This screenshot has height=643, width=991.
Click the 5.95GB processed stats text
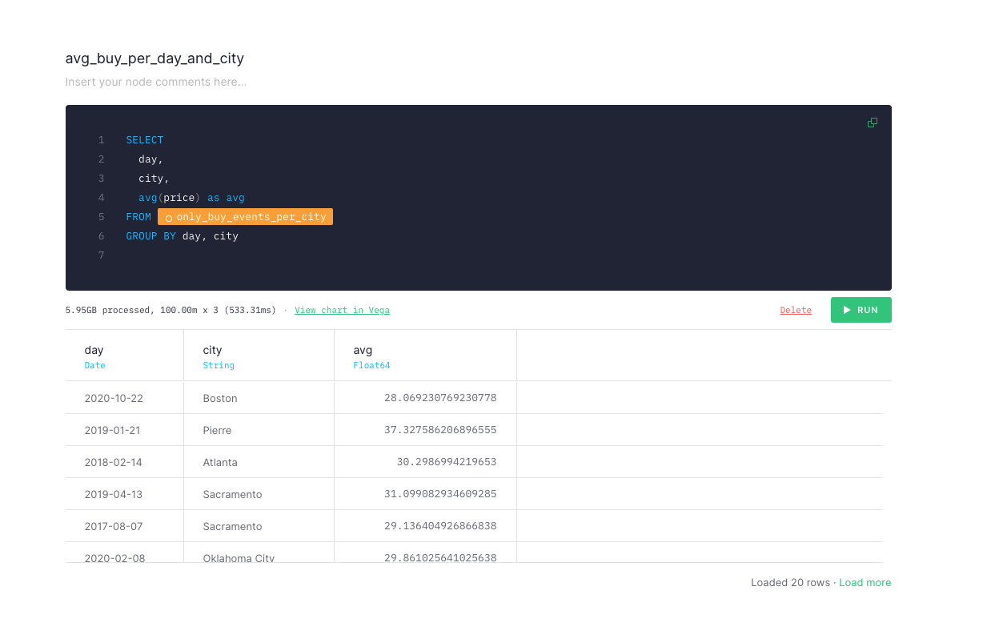point(171,310)
